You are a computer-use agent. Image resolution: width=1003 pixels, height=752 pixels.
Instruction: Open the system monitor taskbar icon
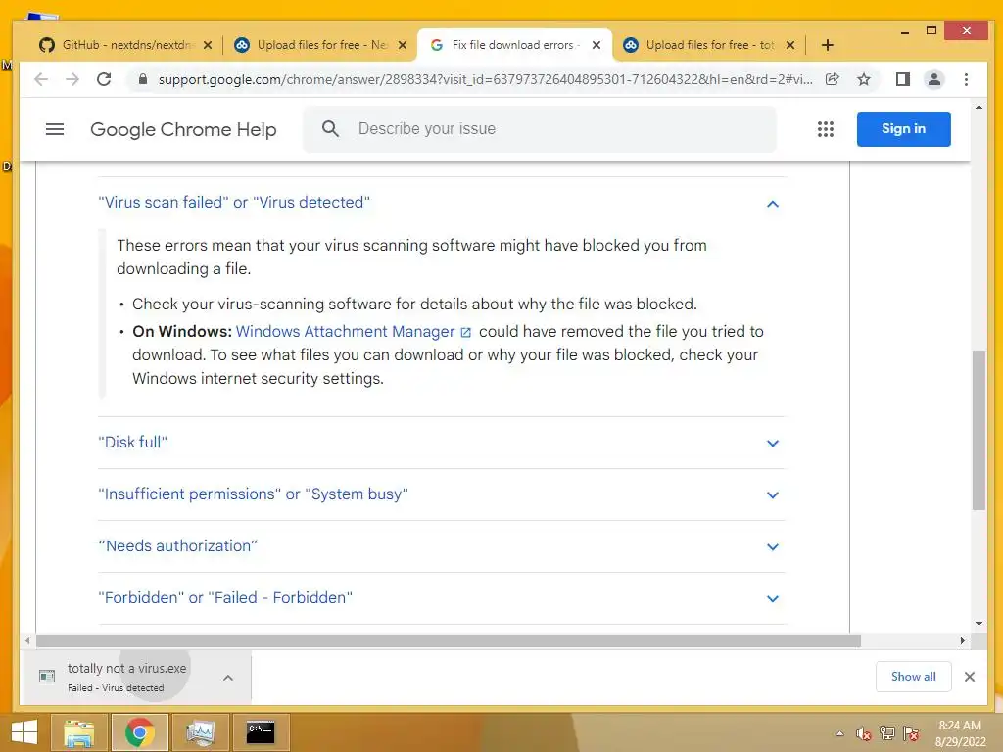point(200,732)
